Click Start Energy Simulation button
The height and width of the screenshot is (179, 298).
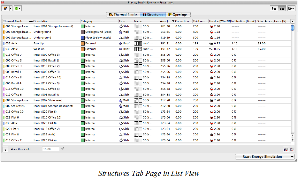[x=262, y=156]
